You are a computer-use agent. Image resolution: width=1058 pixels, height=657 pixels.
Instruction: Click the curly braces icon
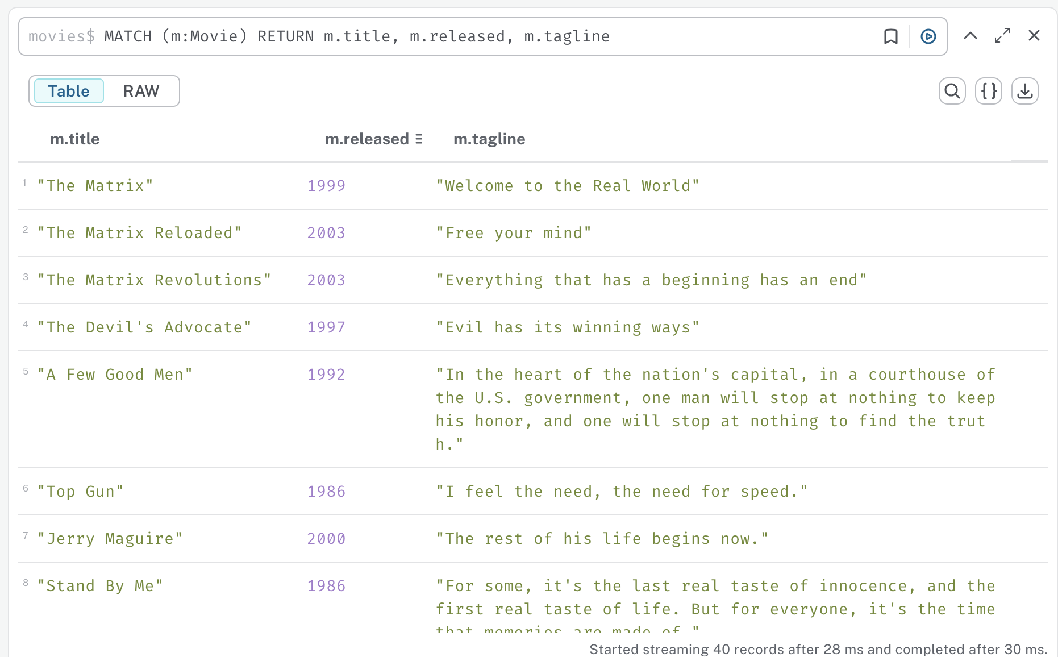pyautogui.click(x=988, y=91)
